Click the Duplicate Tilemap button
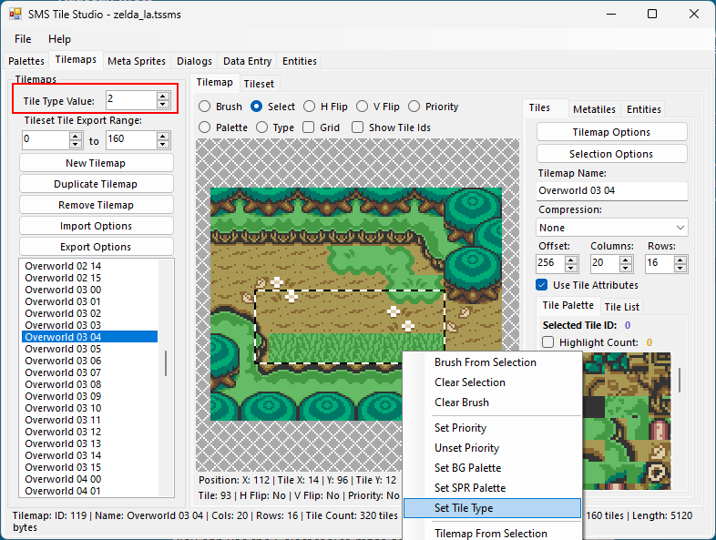716x540 pixels. pos(96,185)
